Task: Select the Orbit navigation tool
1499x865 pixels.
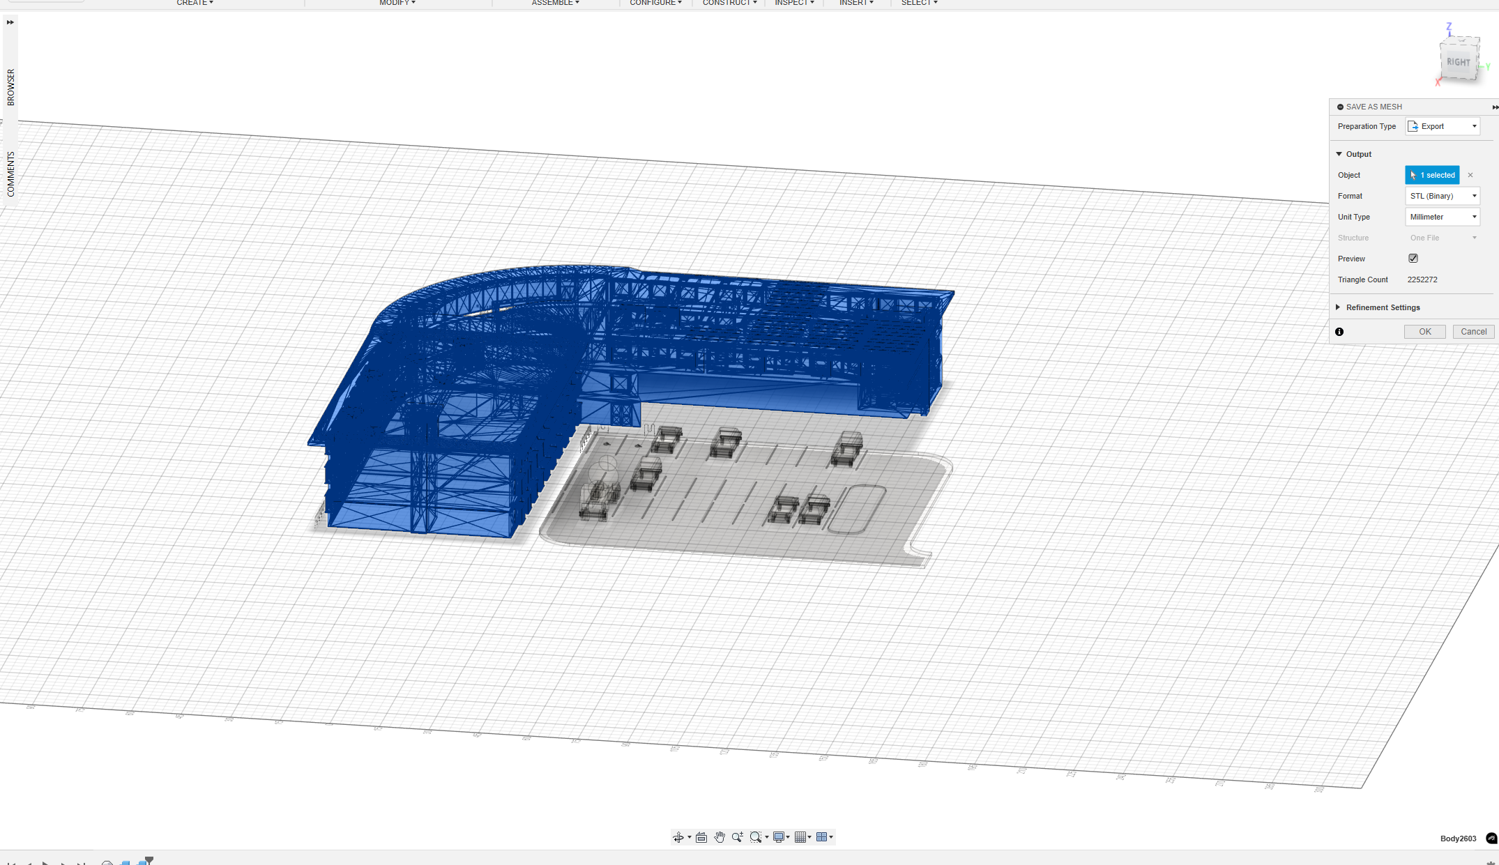Action: click(x=678, y=837)
